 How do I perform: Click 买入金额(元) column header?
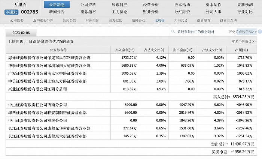click(x=125, y=50)
